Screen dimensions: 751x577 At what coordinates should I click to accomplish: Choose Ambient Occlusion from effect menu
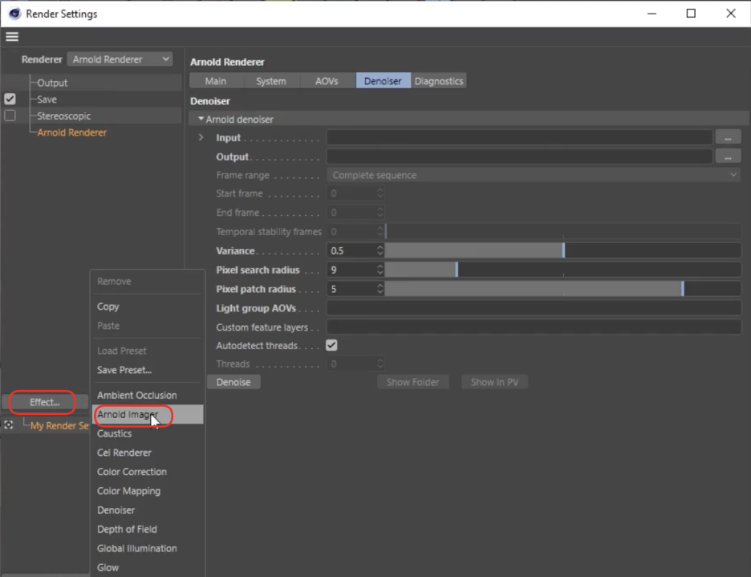(148, 396)
